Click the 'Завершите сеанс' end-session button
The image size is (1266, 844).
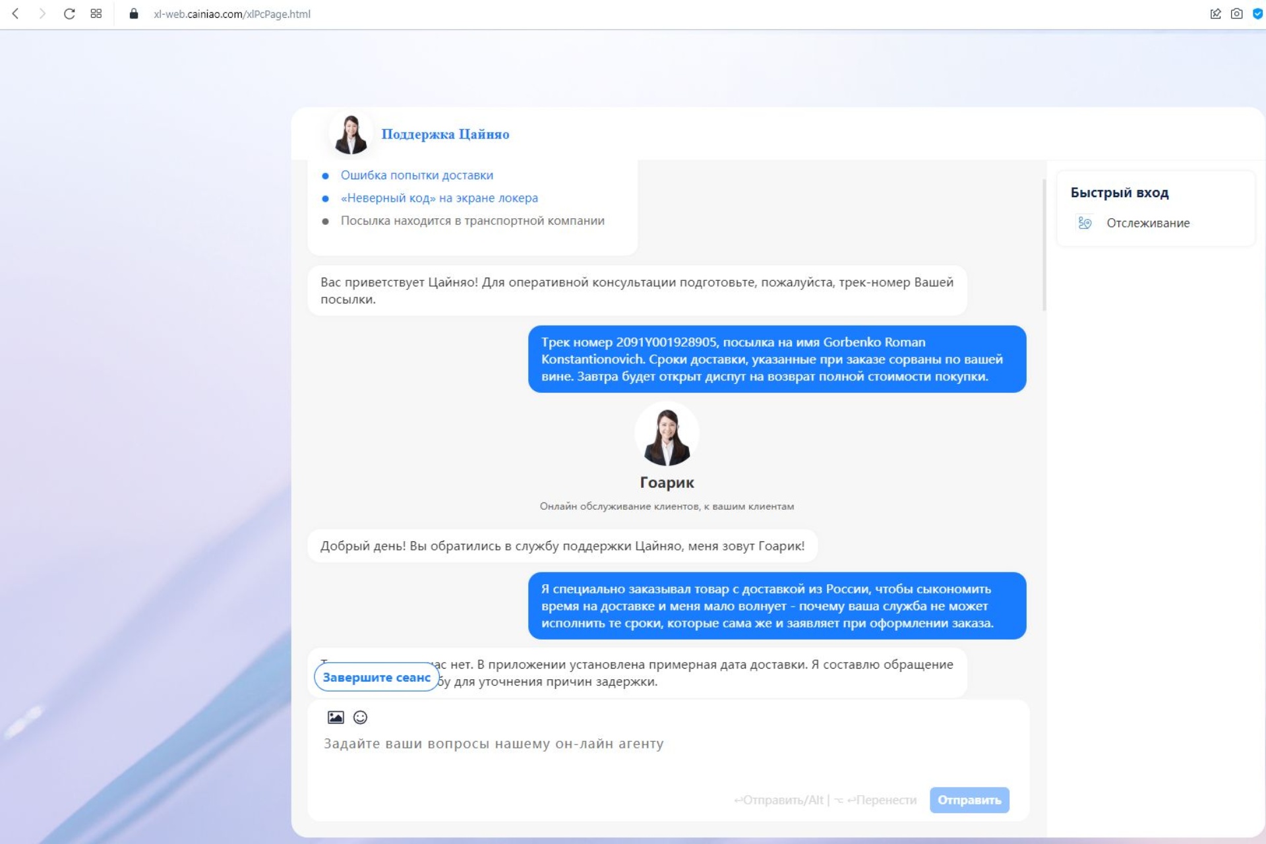(377, 677)
